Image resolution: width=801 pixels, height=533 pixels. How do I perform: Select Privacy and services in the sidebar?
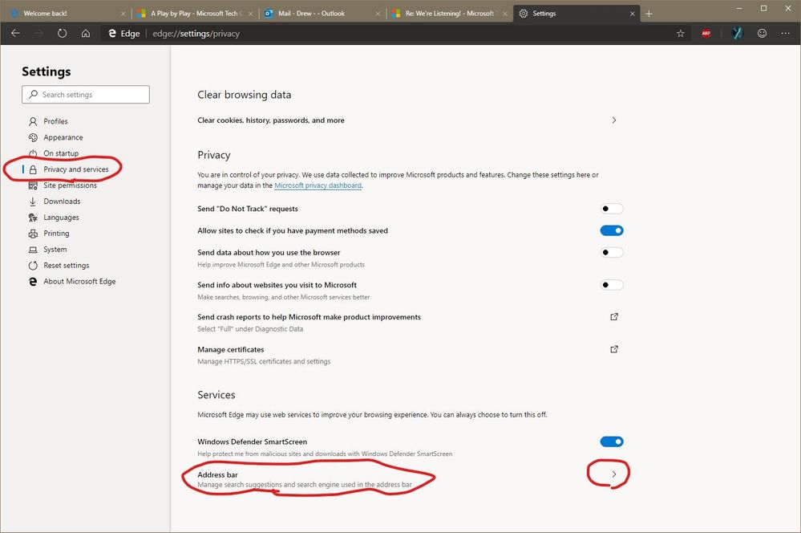tap(75, 169)
